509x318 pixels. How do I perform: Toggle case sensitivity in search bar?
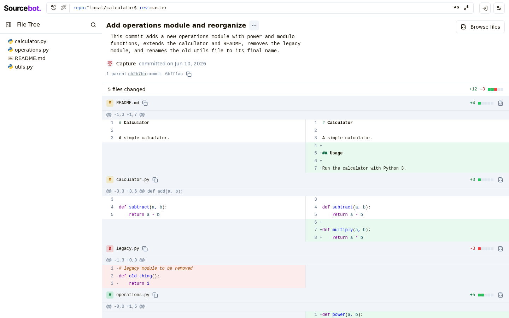tap(456, 7)
